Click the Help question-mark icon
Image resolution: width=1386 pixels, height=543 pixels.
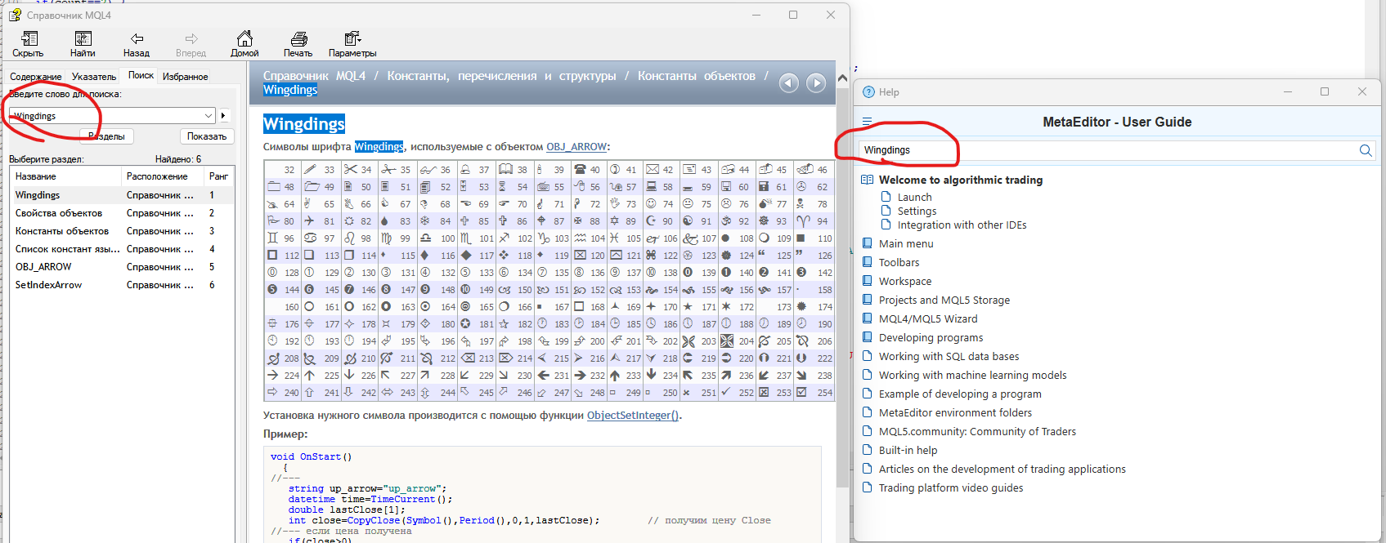[x=869, y=92]
